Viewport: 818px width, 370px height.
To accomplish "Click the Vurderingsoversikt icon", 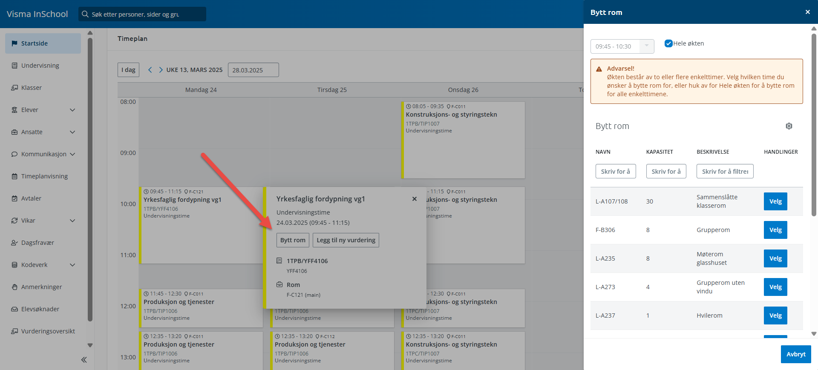I will [14, 331].
